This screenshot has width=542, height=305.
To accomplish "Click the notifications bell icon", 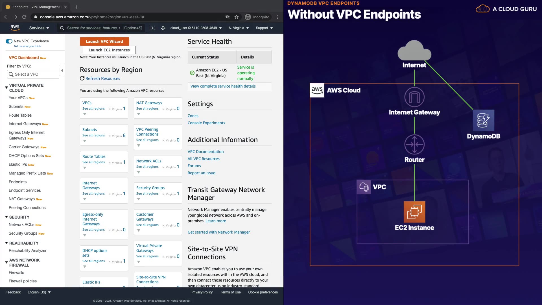I will 163,28.
